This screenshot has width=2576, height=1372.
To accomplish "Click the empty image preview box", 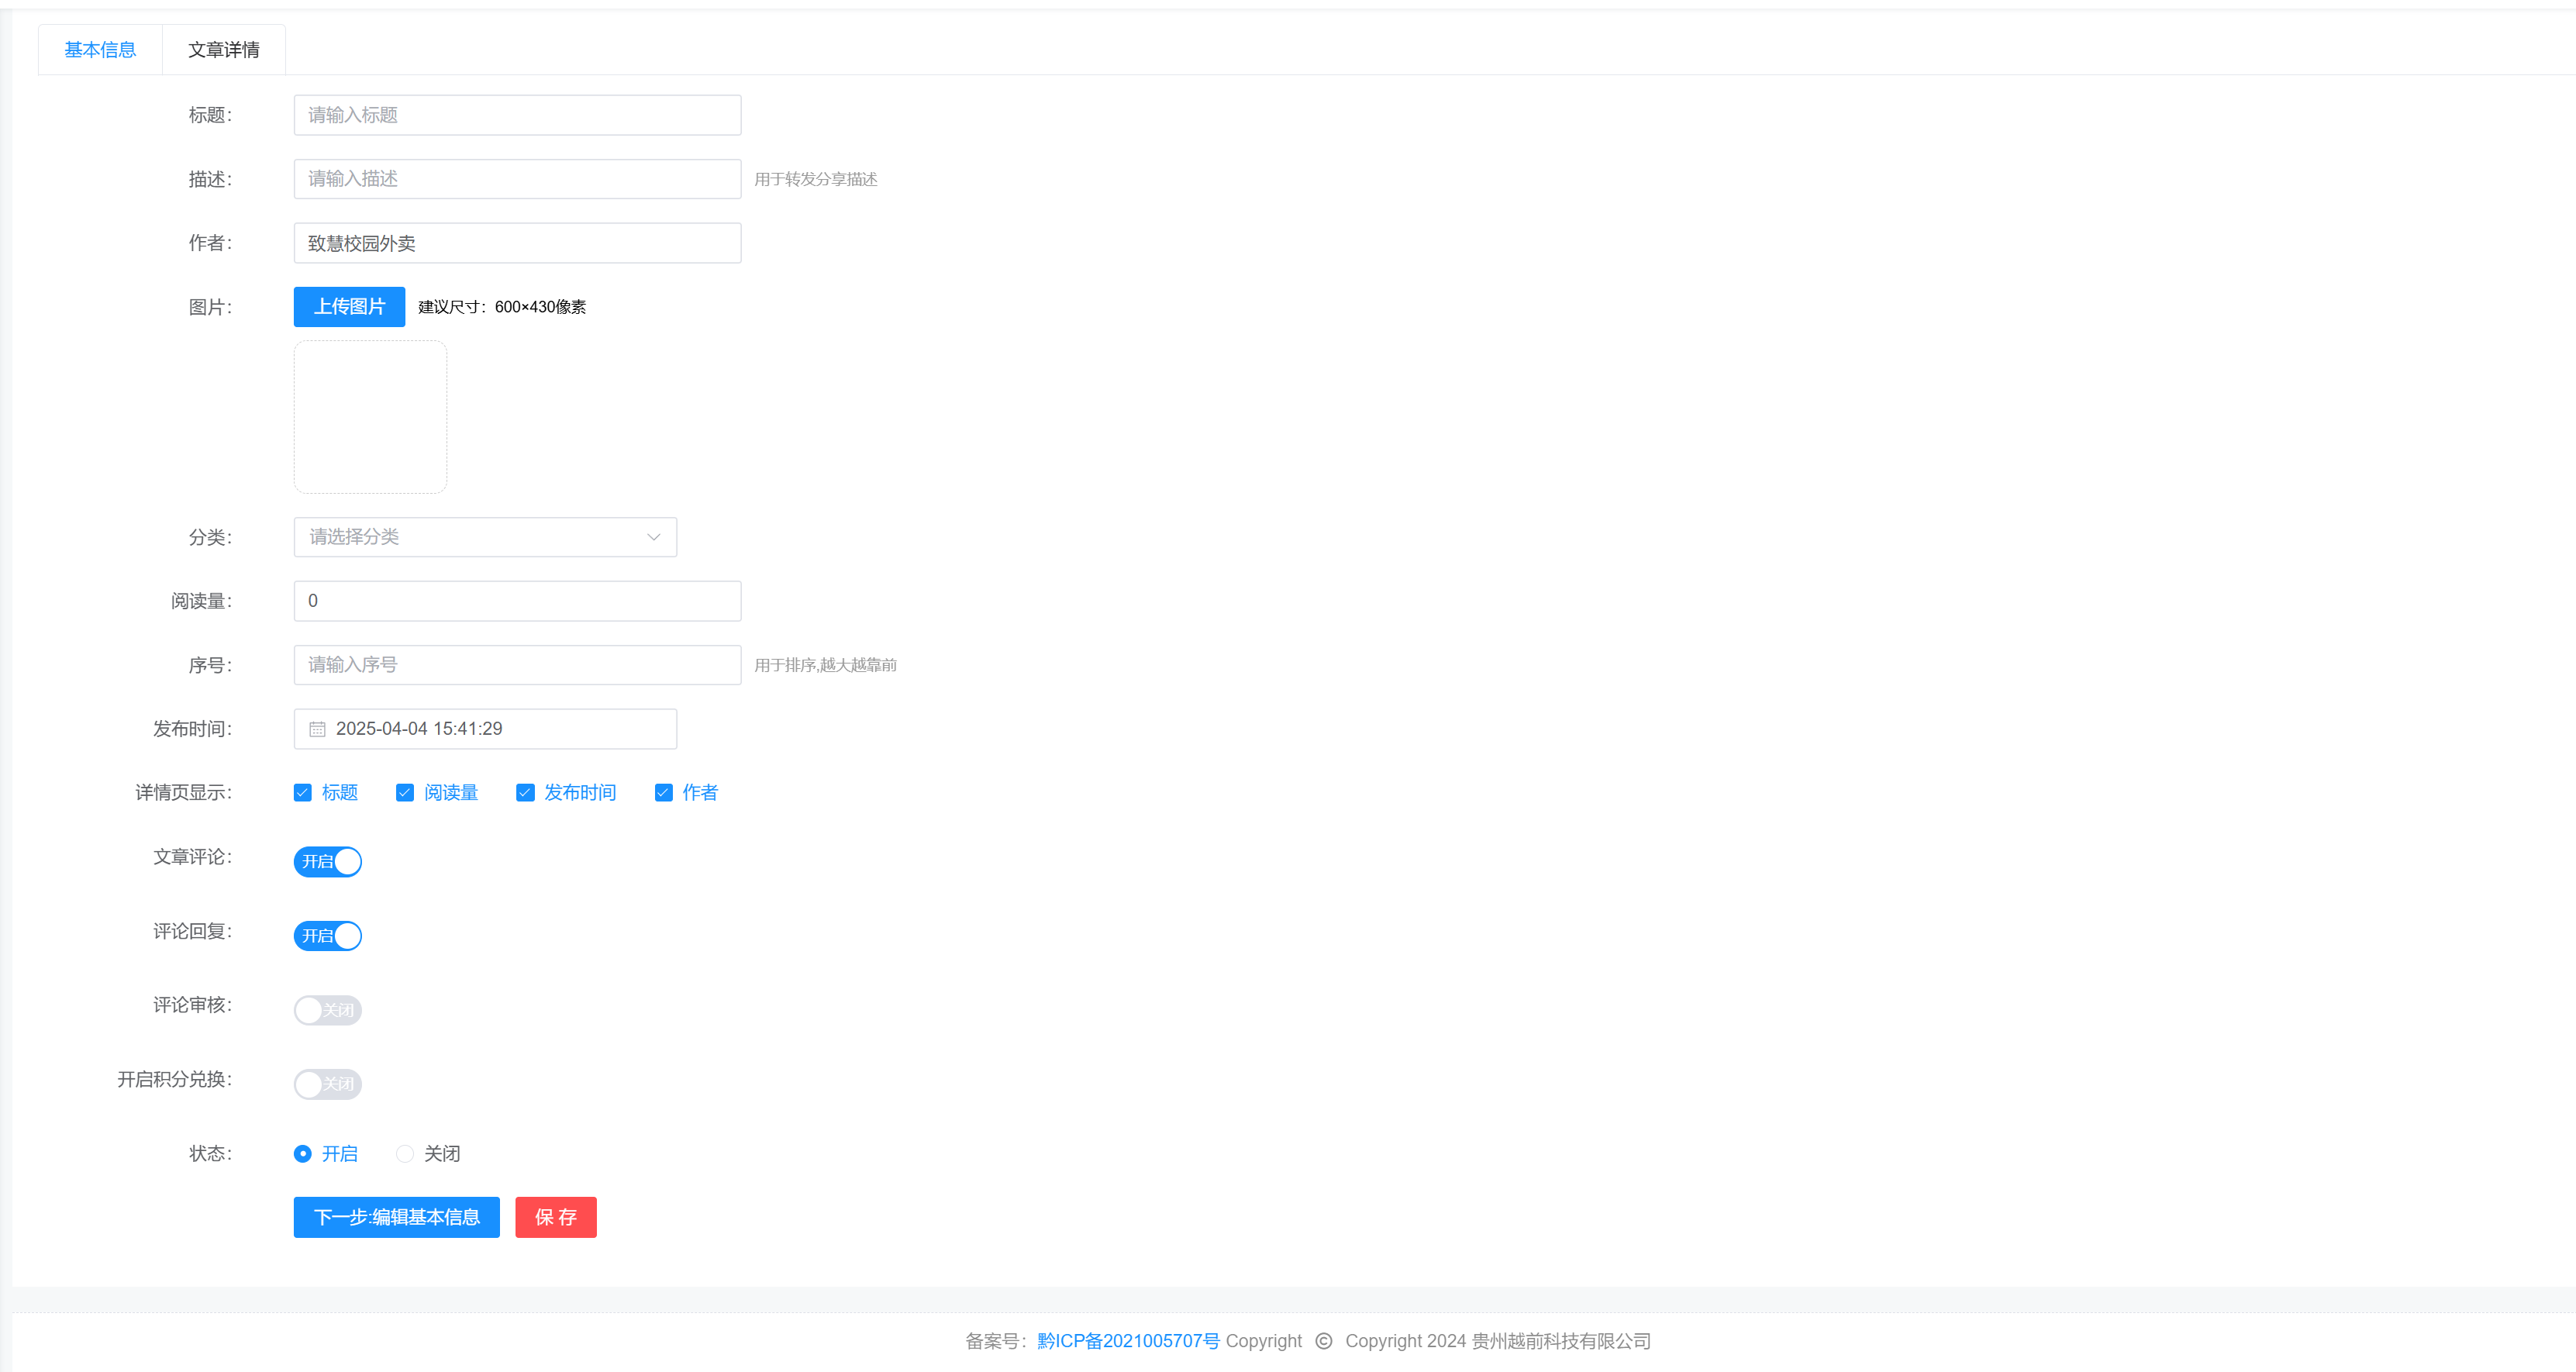I will [x=370, y=417].
